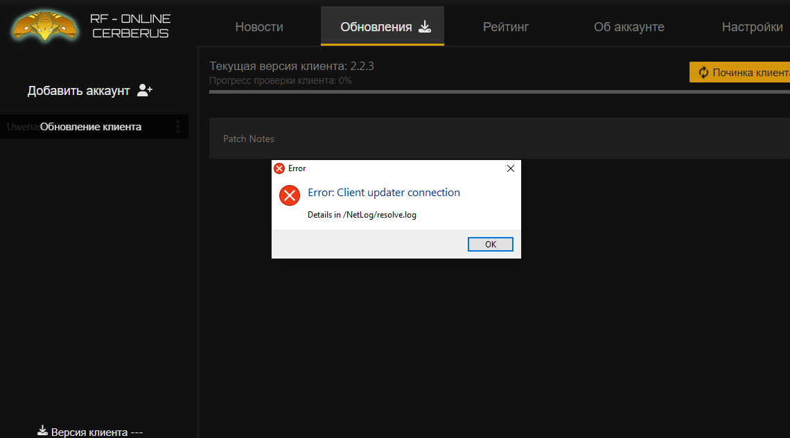Click the download icon next to Версия клиента
Screen dimensions: 790x438
(x=42, y=431)
